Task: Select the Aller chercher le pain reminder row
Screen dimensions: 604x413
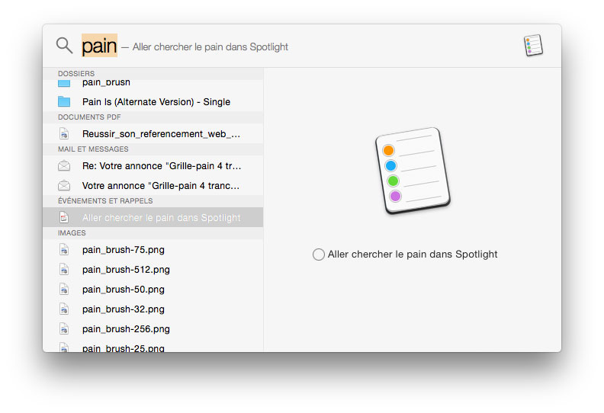Action: [153, 217]
